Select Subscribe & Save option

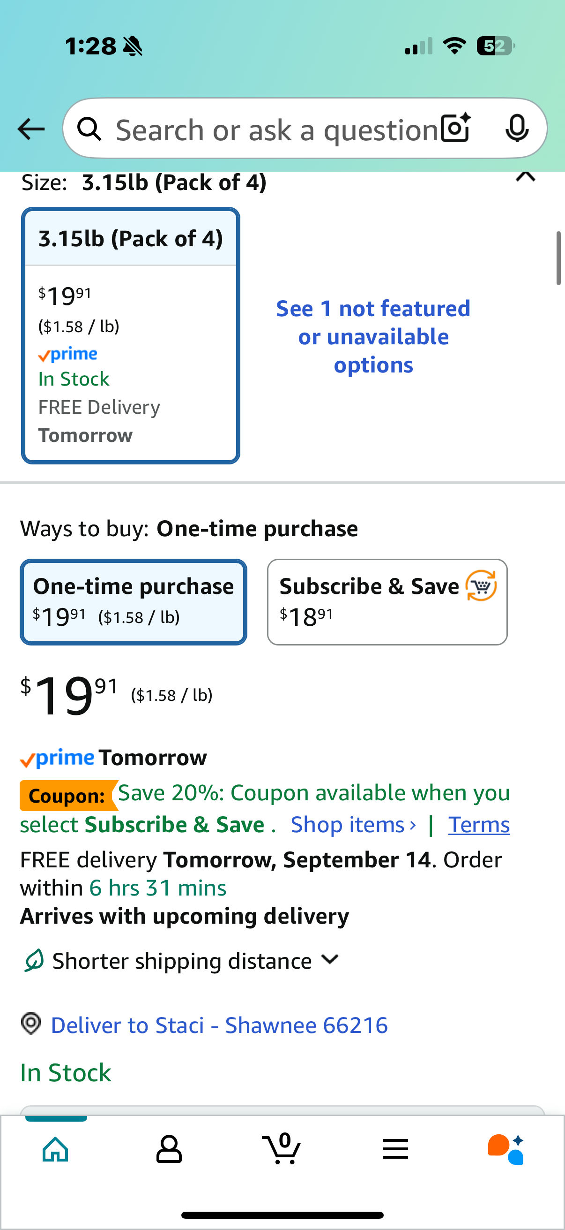[x=387, y=601]
